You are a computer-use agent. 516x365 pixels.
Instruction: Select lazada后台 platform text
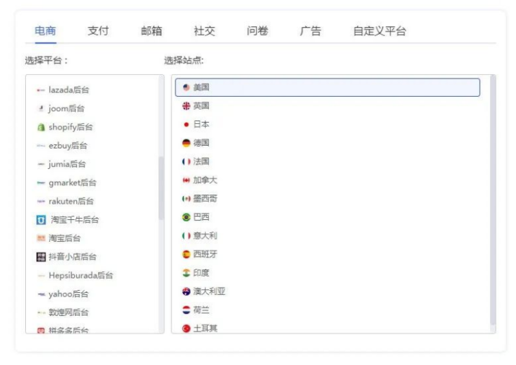(x=69, y=90)
